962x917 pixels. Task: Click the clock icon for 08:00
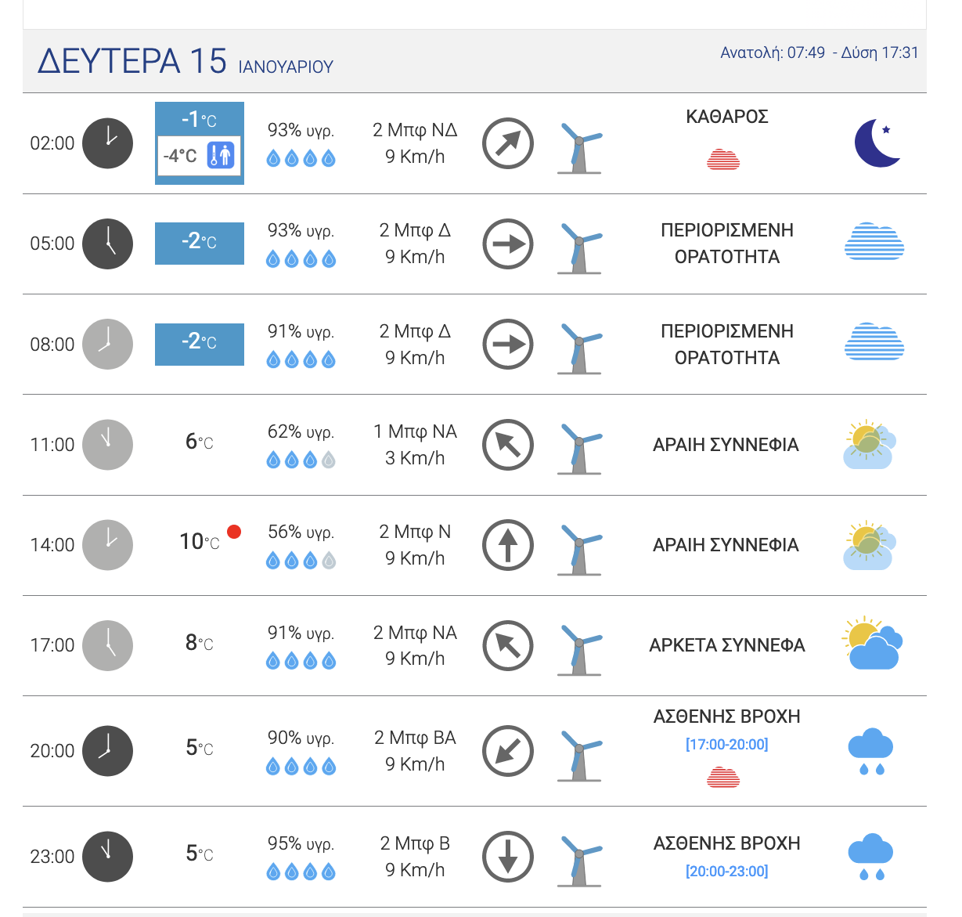click(x=108, y=345)
